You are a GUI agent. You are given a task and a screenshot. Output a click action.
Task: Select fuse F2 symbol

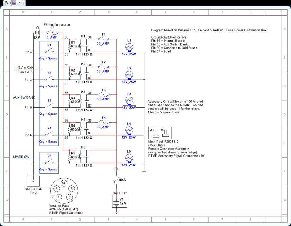103,67
